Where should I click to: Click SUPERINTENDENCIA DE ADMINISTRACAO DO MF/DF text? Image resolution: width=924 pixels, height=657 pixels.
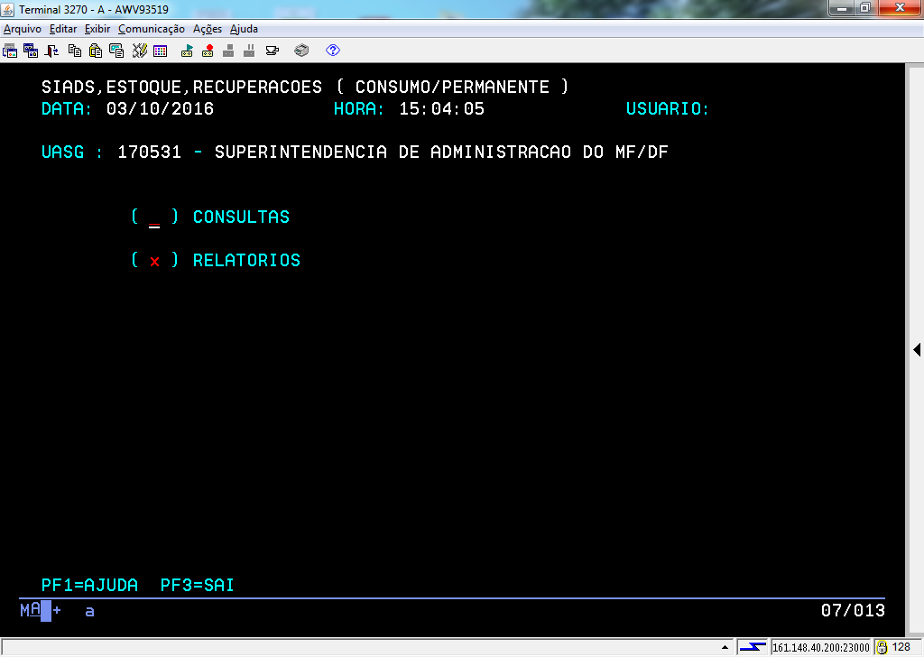441,152
